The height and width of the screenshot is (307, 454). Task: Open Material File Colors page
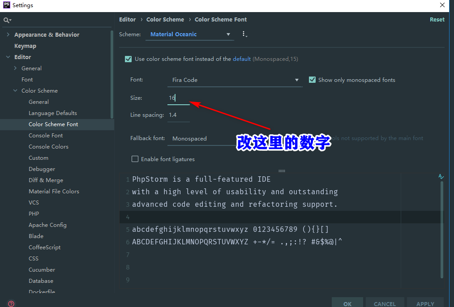(x=54, y=192)
